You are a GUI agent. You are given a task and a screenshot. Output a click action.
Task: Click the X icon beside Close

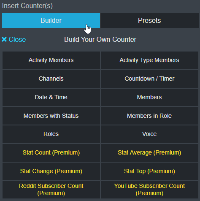pos(4,39)
